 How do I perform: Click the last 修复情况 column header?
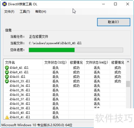coord(118,63)
